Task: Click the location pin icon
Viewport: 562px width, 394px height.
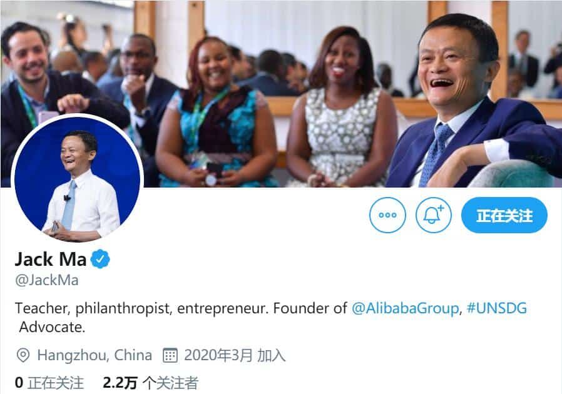Action: click(x=23, y=356)
